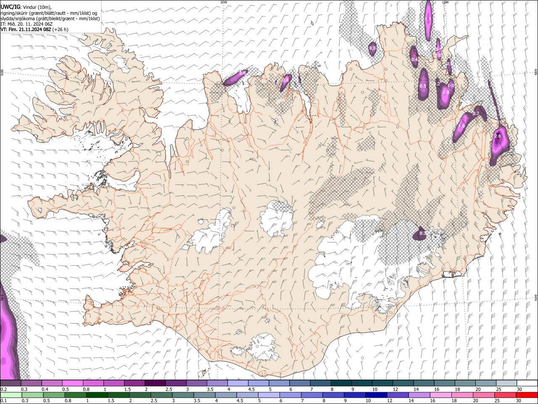538x404 pixels.
Task: Bottom legend row: click the swatch starting at 10
Action: pyautogui.click(x=376, y=395)
